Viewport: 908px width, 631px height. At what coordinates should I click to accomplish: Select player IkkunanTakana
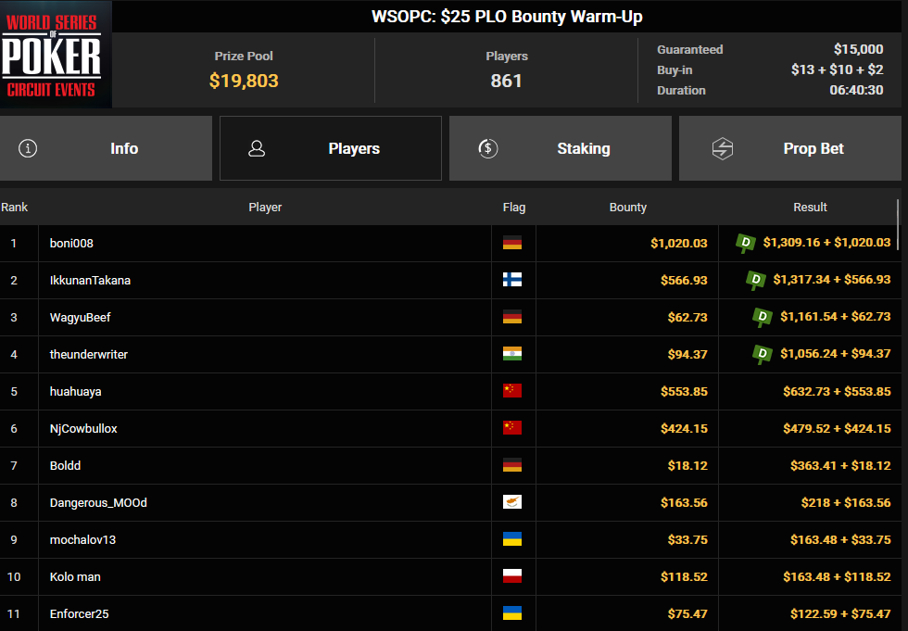pos(91,280)
